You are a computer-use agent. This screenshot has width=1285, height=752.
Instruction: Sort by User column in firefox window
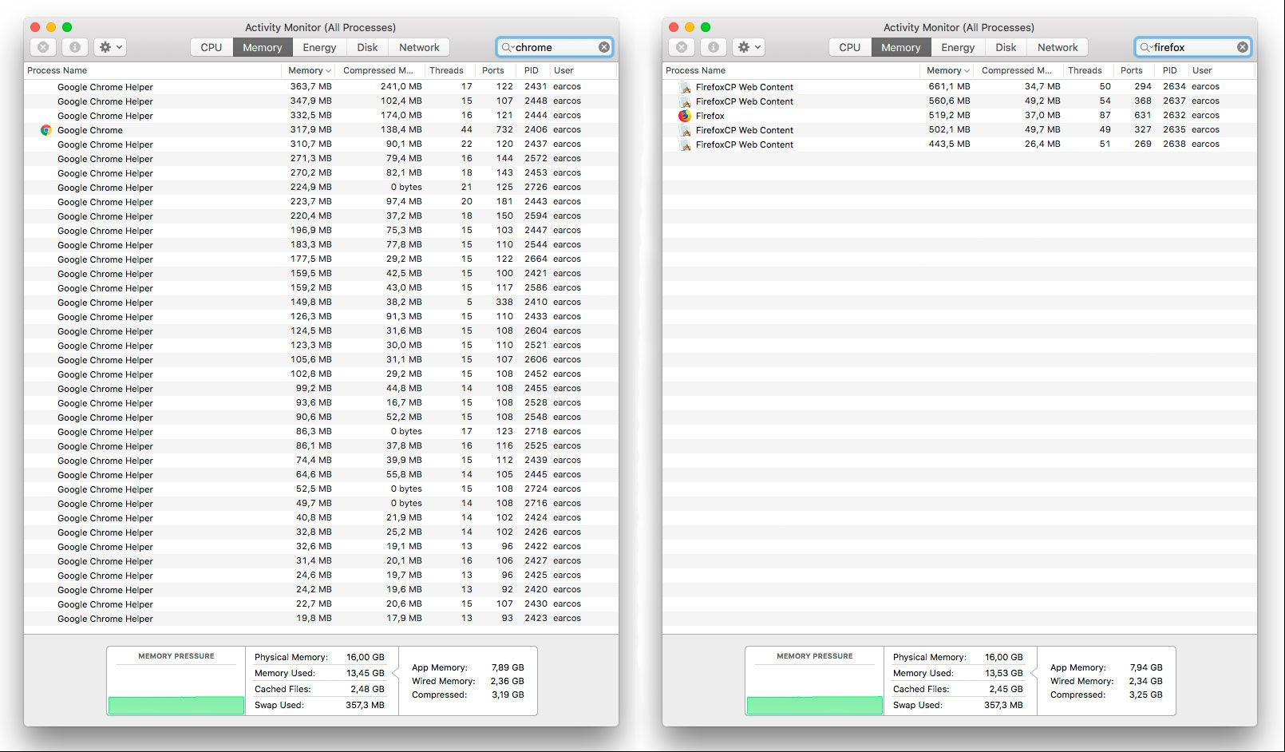[1223, 70]
